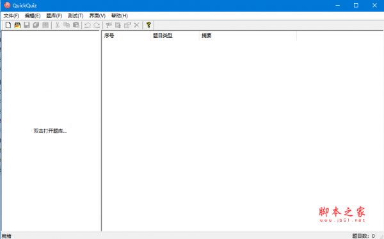Create a new quiz file with the toolbar icon
The height and width of the screenshot is (239, 384).
tap(8, 25)
